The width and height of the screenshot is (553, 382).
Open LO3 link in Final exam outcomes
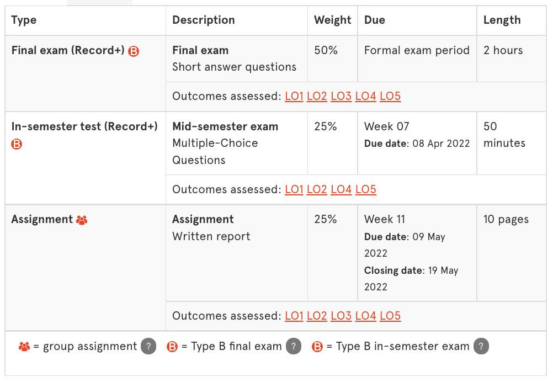pos(341,96)
